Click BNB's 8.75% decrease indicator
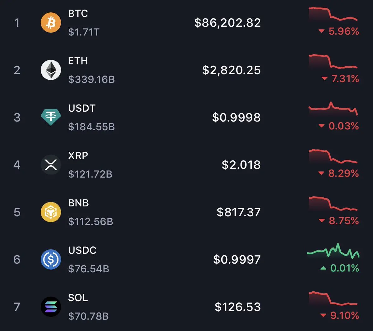Screen dimensions: 373x331 click(x=339, y=221)
